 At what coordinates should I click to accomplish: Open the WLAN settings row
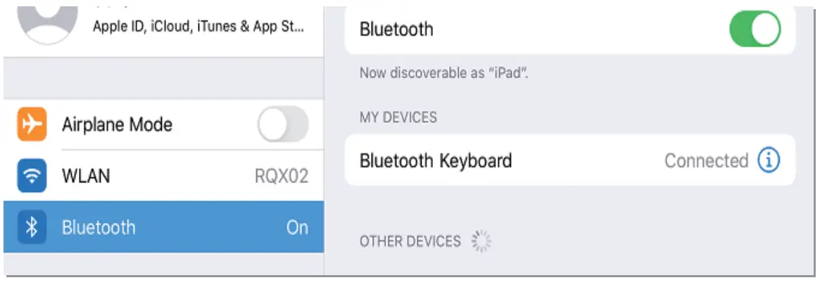click(x=163, y=176)
